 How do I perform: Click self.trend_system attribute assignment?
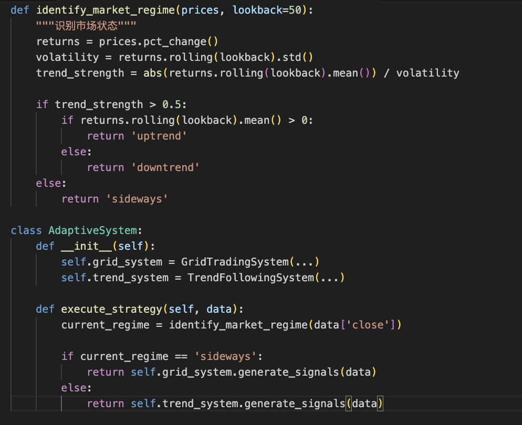click(x=115, y=278)
